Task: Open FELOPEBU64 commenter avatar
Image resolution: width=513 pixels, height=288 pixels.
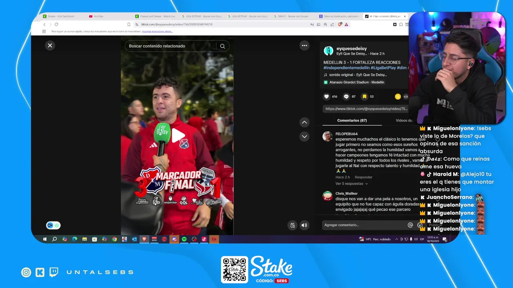Action: coord(327,136)
